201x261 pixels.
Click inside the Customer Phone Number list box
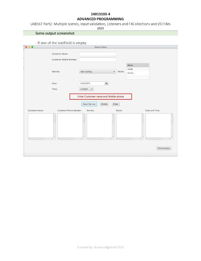point(70,125)
